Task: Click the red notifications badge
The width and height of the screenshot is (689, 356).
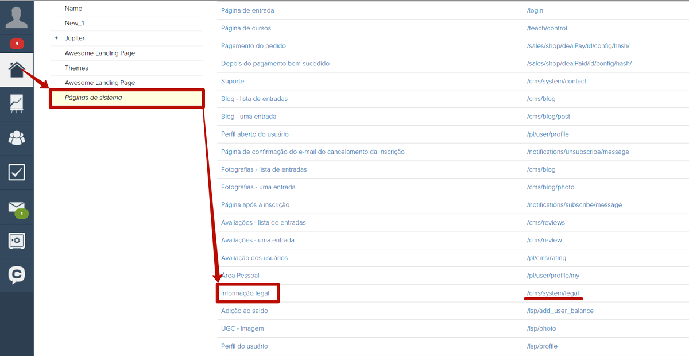Action: click(17, 44)
